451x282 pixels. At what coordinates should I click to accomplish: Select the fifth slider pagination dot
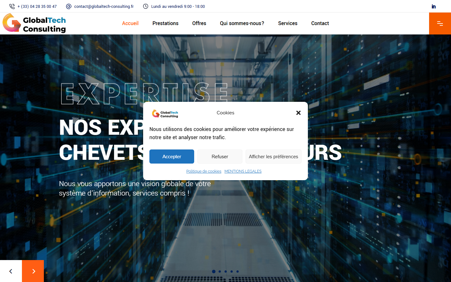[x=237, y=271]
